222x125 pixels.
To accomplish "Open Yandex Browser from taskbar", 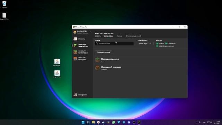I will 99,122.
